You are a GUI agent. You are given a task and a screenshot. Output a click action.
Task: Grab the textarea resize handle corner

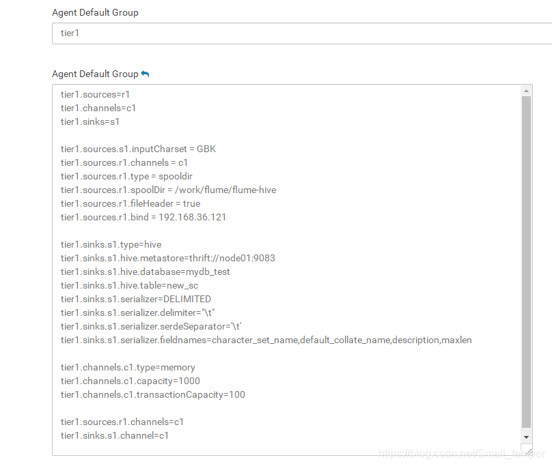pos(528,451)
